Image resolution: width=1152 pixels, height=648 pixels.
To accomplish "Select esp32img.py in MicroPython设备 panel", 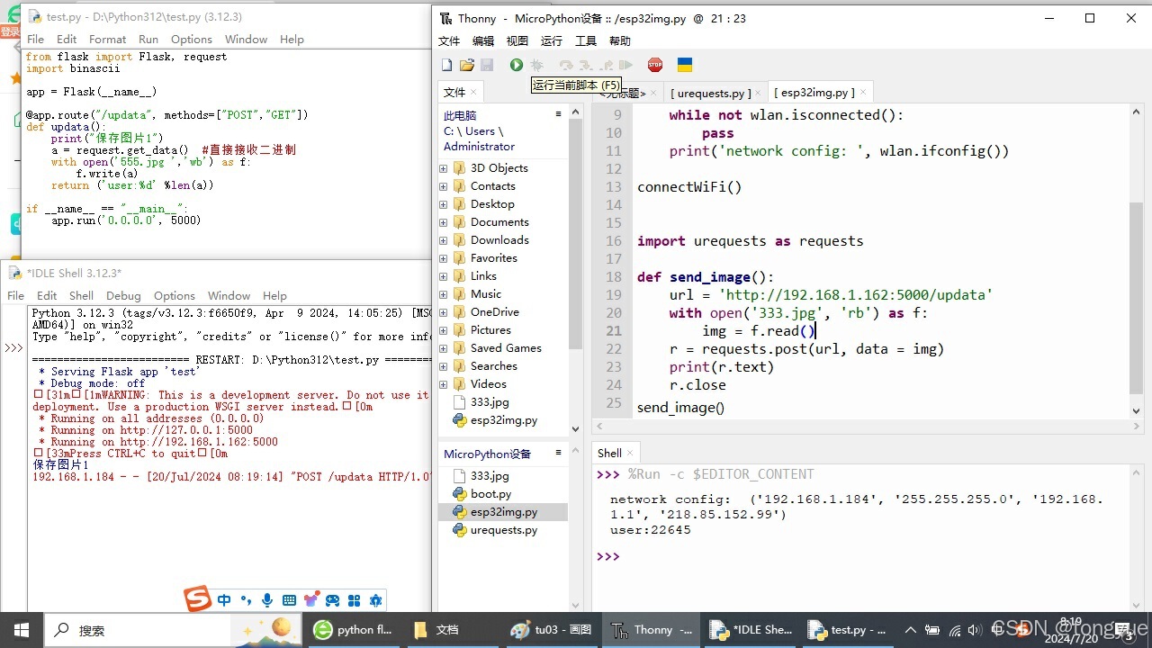I will [x=504, y=512].
